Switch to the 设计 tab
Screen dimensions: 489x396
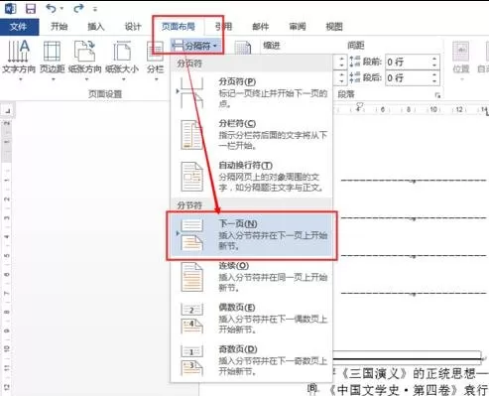tap(133, 27)
